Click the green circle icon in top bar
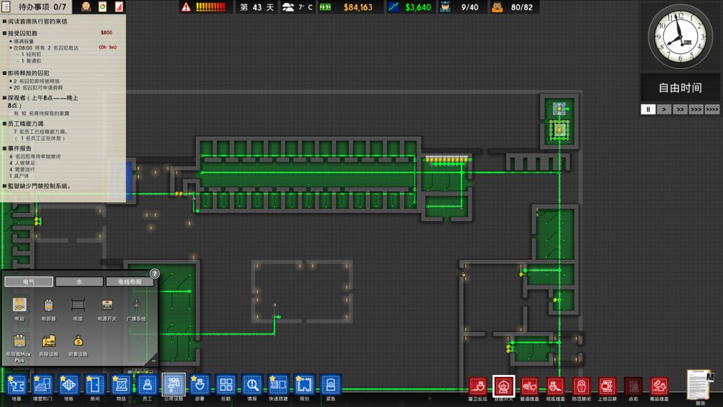This screenshot has width=723, height=407. tap(102, 7)
